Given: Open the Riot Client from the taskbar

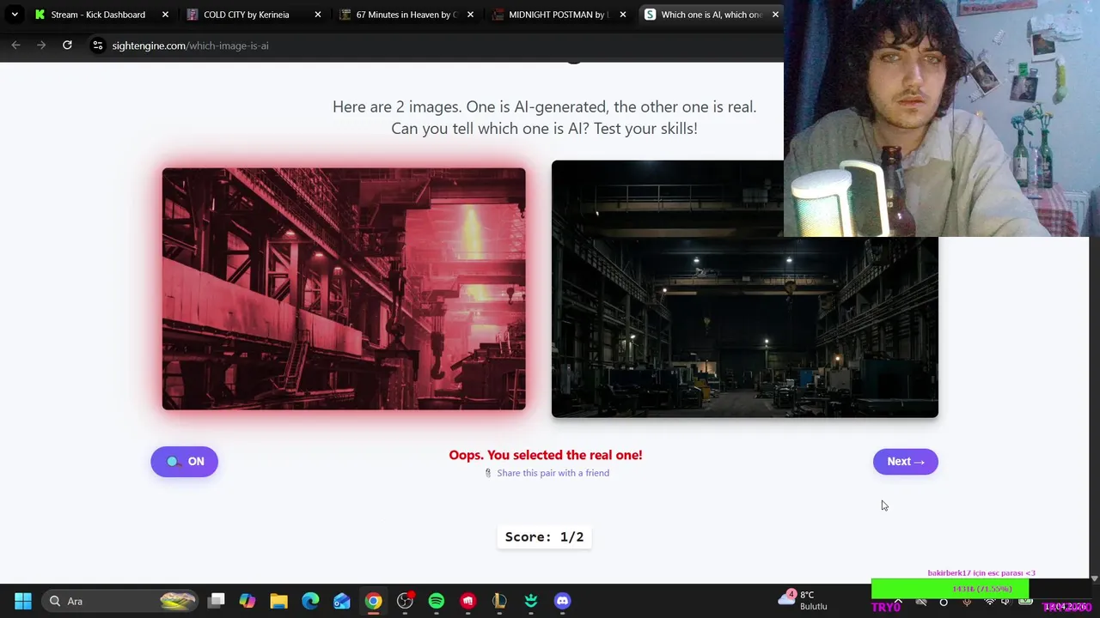Looking at the screenshot, I should coord(467,601).
